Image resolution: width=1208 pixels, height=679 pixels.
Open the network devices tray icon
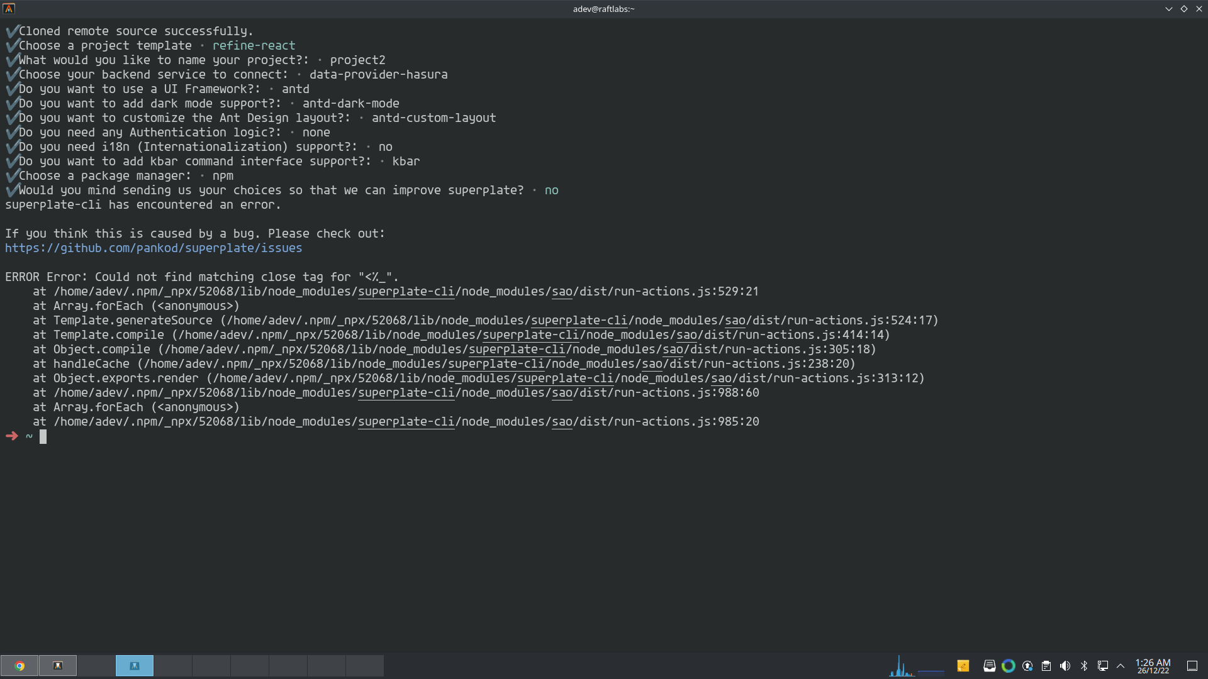[1104, 665]
